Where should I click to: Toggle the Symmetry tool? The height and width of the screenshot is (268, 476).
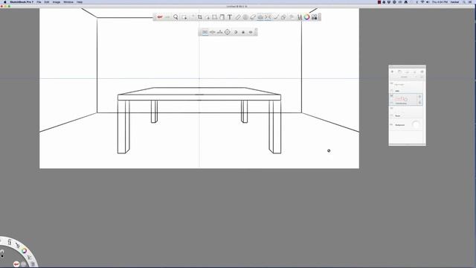268,17
